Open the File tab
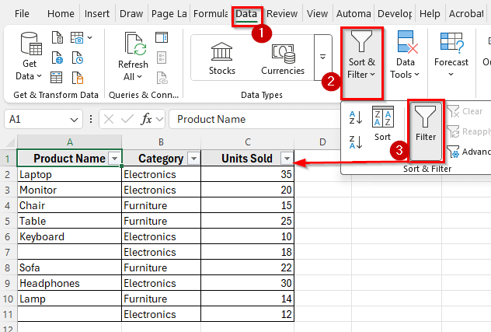This screenshot has height=332, width=491. [22, 14]
